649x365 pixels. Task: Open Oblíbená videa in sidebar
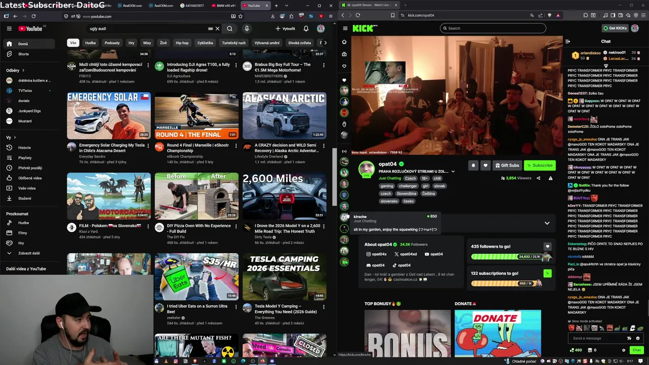click(x=29, y=178)
